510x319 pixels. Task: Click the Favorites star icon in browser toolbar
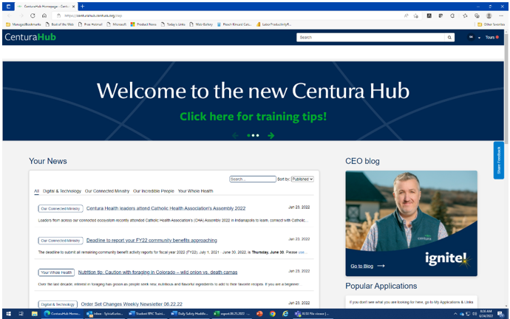pos(465,16)
